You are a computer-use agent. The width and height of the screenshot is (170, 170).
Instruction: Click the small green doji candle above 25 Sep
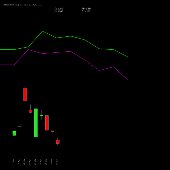(41, 116)
